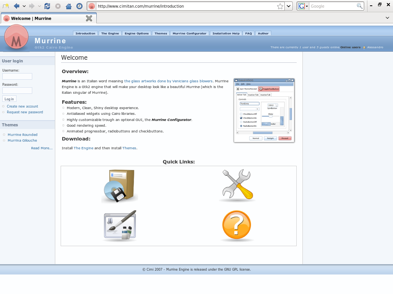Open the Murrina Gilouche theme link
Viewport: 393px width, 294px height.
22,140
